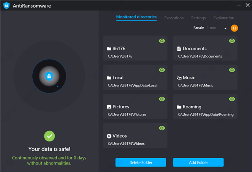Screen dimensions: 252x172
Task: Click the document icon beside Documents
Action: click(179, 49)
